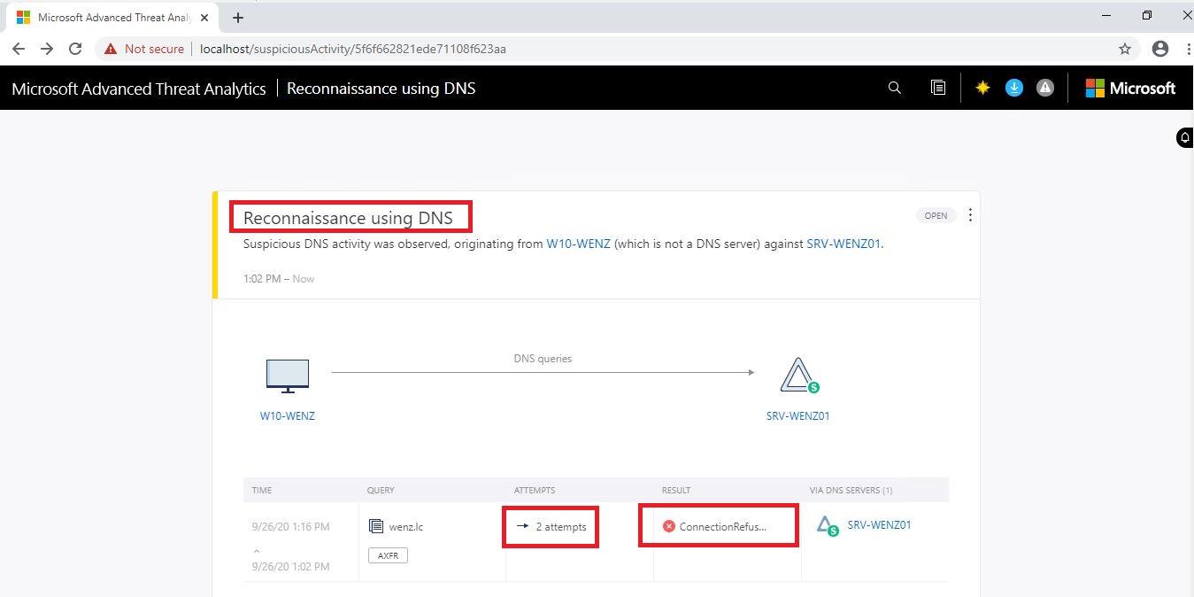Reload the page with refresh icon
Screen dimensions: 1194x597
(75, 49)
